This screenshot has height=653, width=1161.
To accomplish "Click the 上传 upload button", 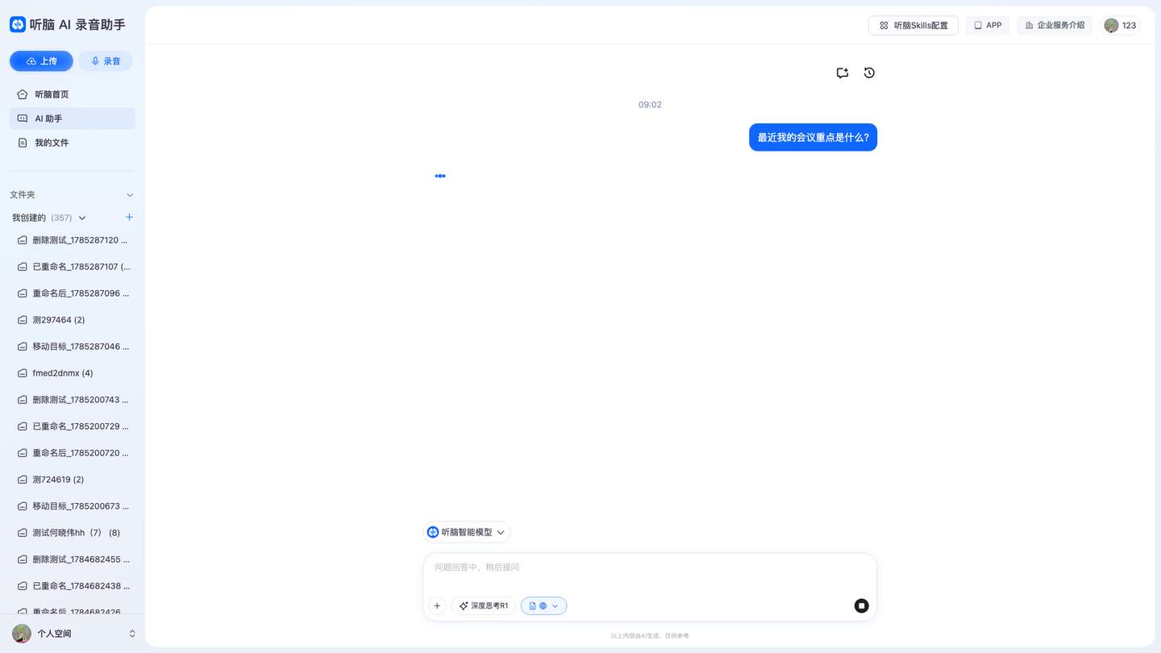I will pyautogui.click(x=41, y=61).
